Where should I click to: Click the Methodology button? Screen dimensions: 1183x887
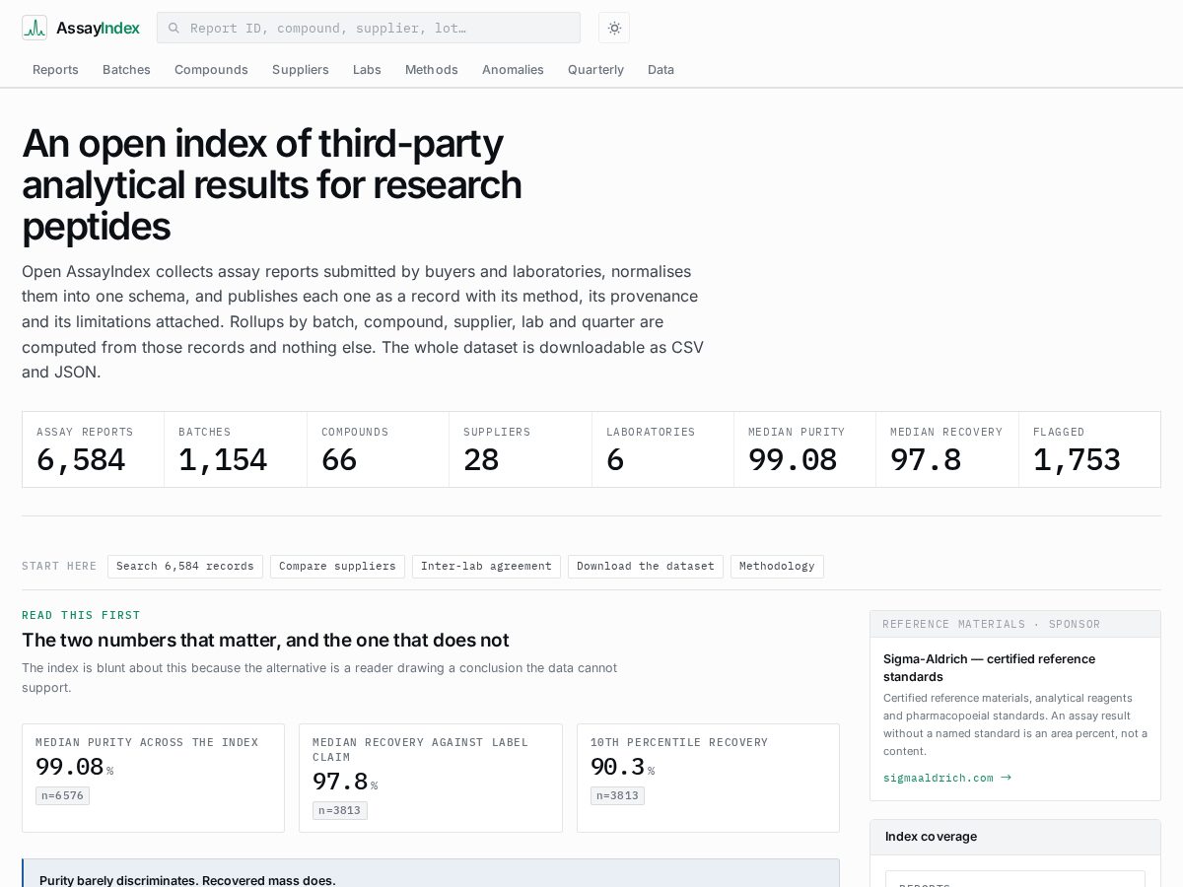pos(777,567)
